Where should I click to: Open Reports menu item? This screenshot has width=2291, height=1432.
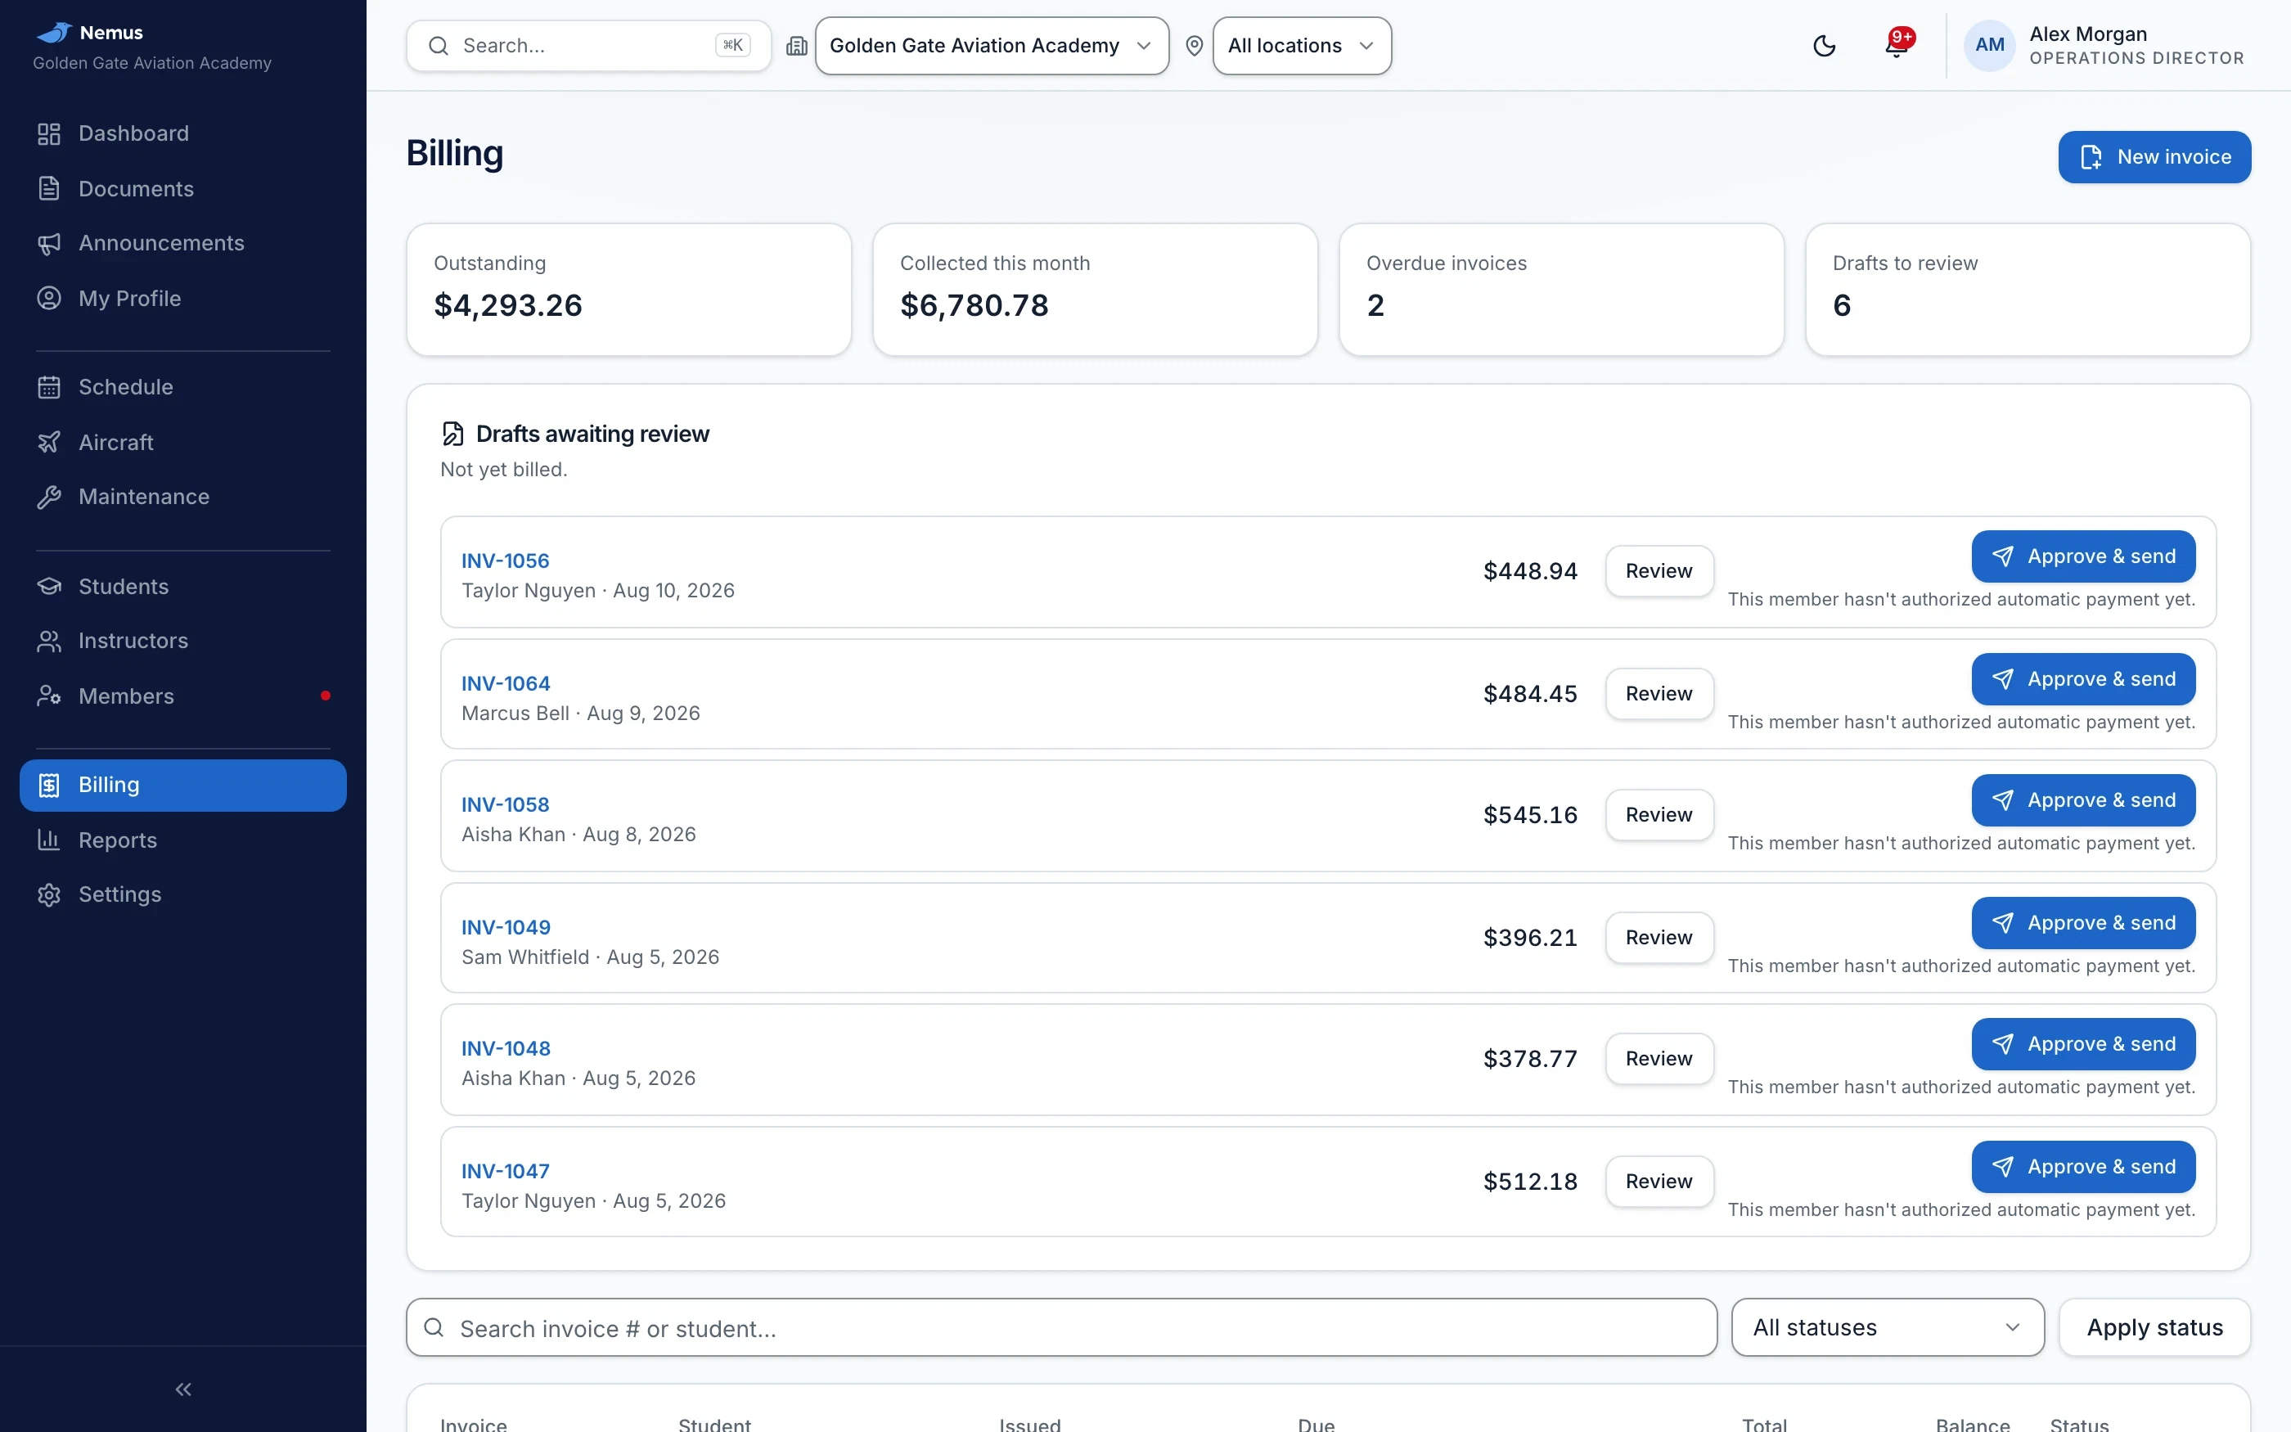pyautogui.click(x=182, y=840)
